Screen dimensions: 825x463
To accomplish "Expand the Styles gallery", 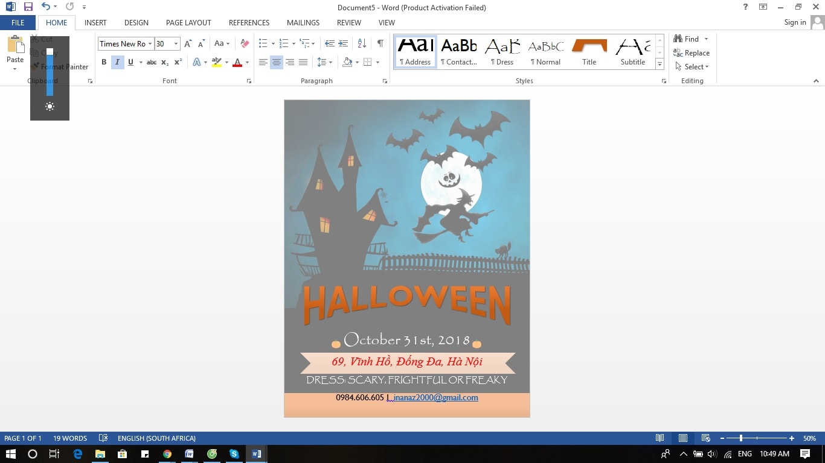I will click(x=660, y=64).
